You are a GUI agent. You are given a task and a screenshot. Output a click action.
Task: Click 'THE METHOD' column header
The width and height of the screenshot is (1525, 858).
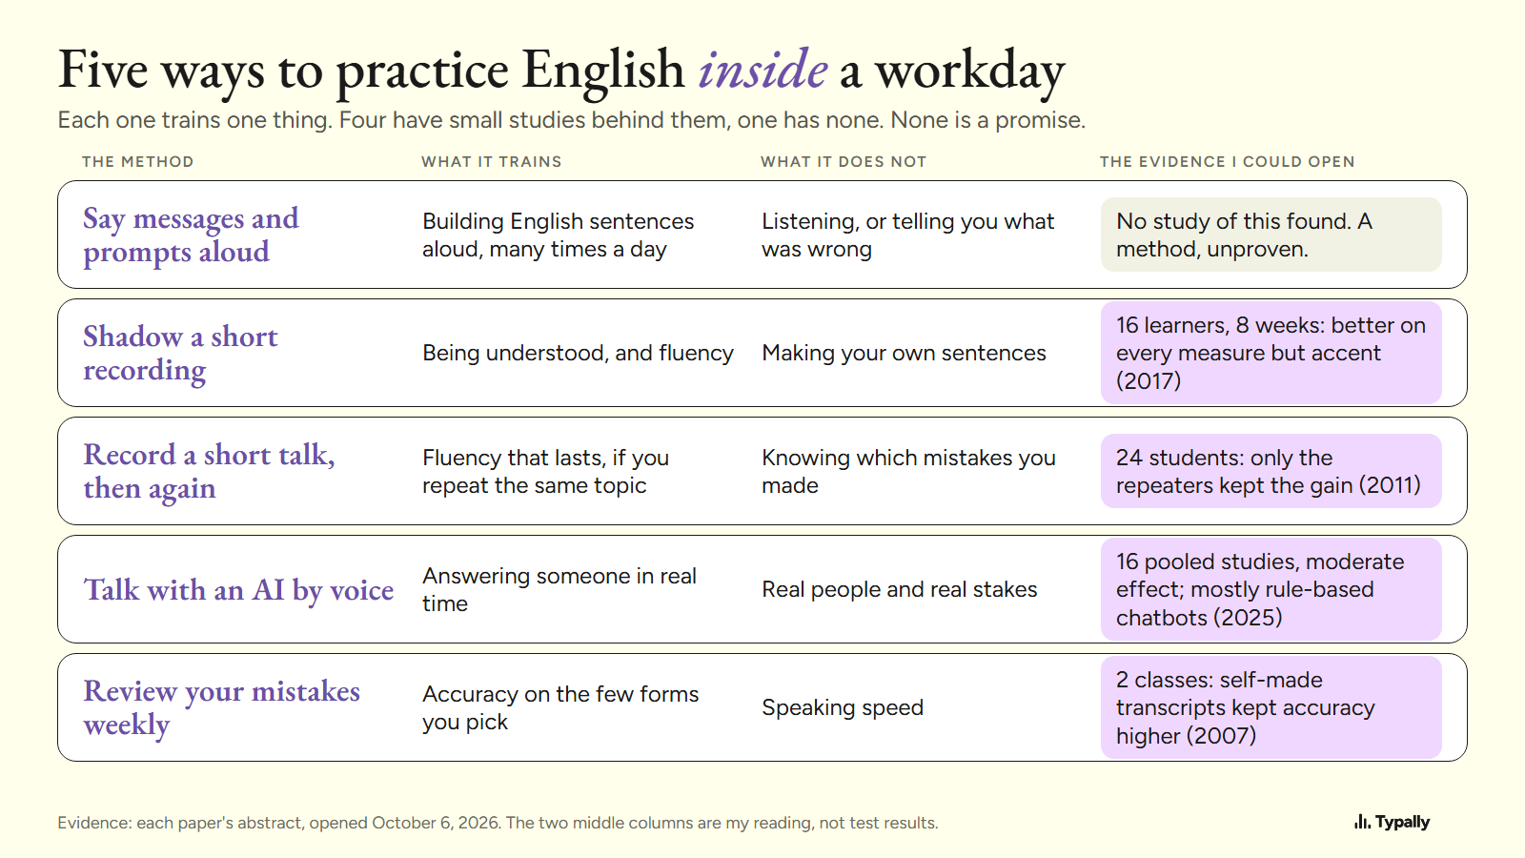coord(138,162)
